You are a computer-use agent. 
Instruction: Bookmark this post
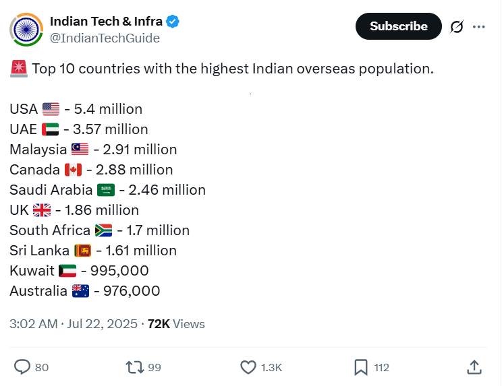tap(361, 367)
